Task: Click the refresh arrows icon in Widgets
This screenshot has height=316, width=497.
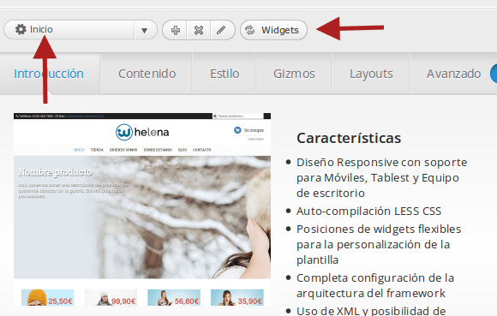Action: click(x=249, y=30)
